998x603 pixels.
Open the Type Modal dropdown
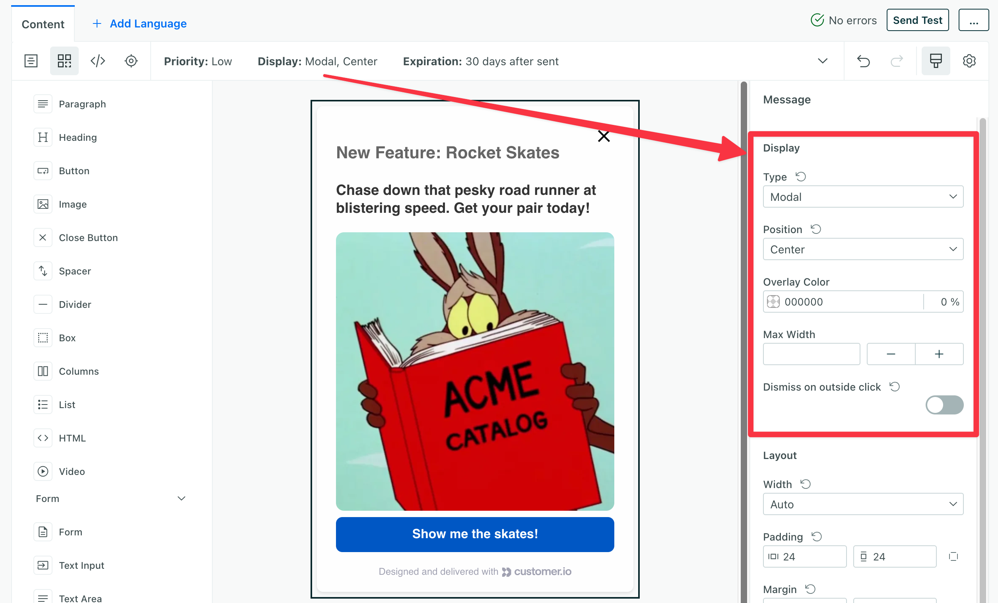coord(863,196)
